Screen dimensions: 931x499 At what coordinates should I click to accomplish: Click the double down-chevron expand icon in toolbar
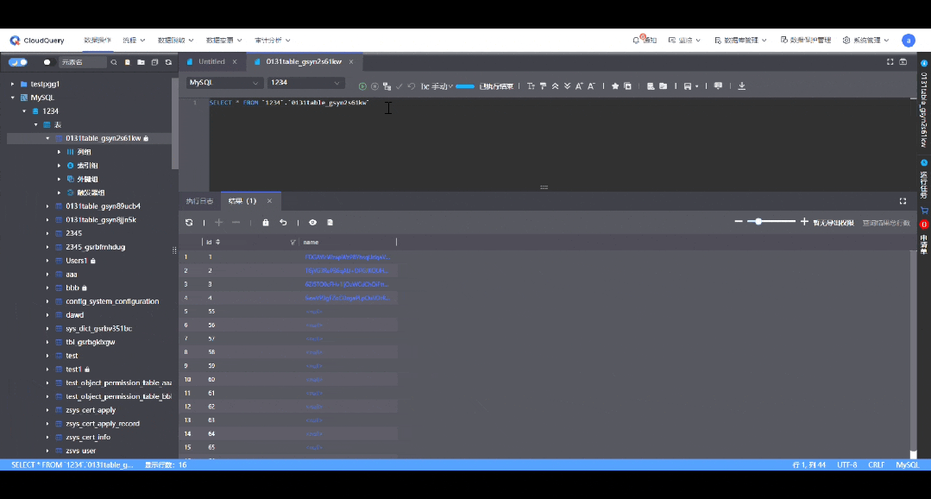[x=567, y=86]
